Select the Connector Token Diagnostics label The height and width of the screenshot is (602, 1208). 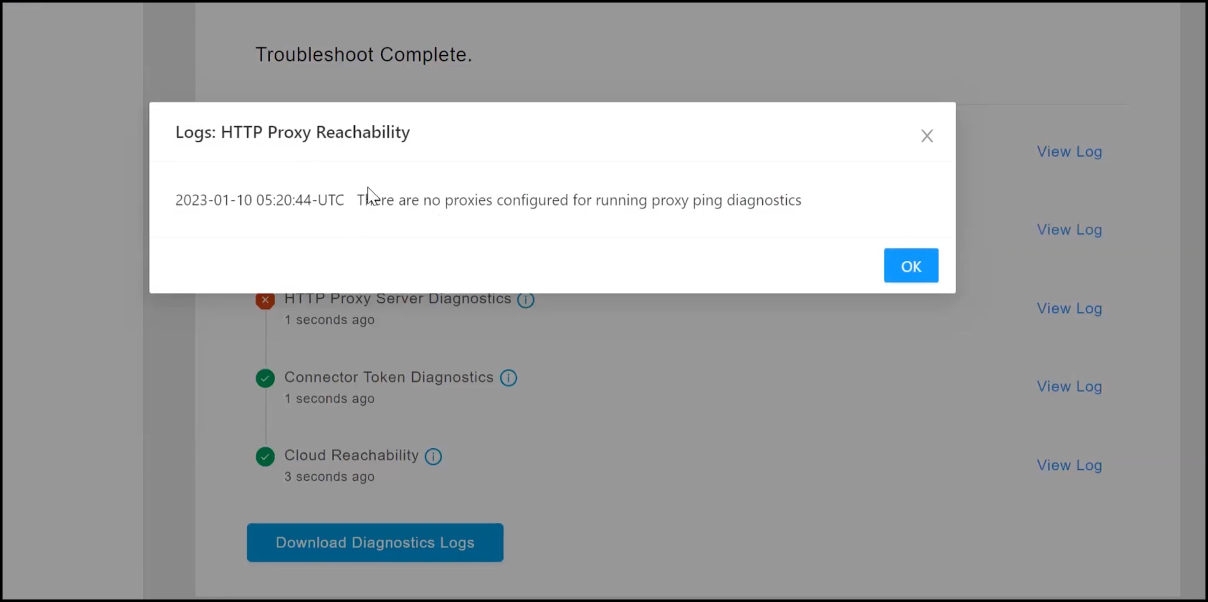click(x=389, y=377)
